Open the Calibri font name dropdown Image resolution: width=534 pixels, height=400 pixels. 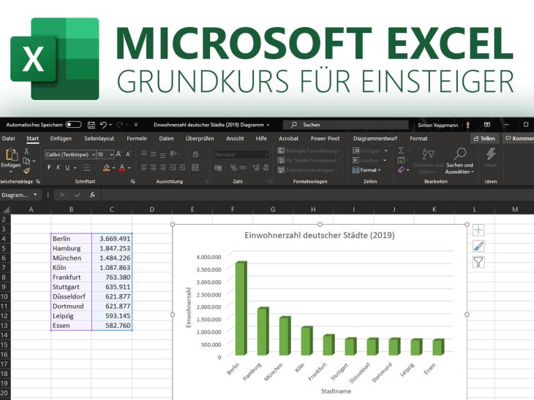click(93, 155)
